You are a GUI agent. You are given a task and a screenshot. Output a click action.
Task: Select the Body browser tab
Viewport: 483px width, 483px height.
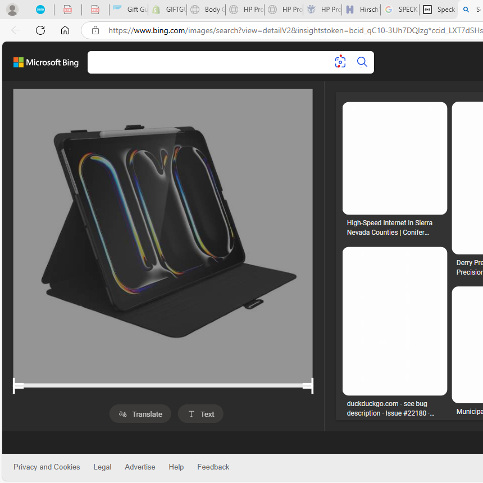(x=207, y=10)
